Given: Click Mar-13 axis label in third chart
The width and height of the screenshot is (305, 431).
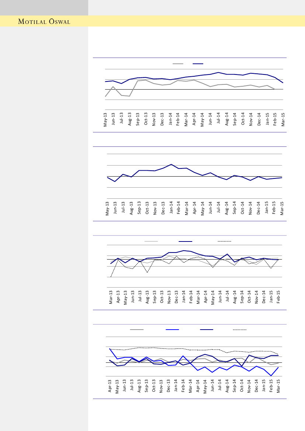Looking at the screenshot, I should pyautogui.click(x=111, y=297).
